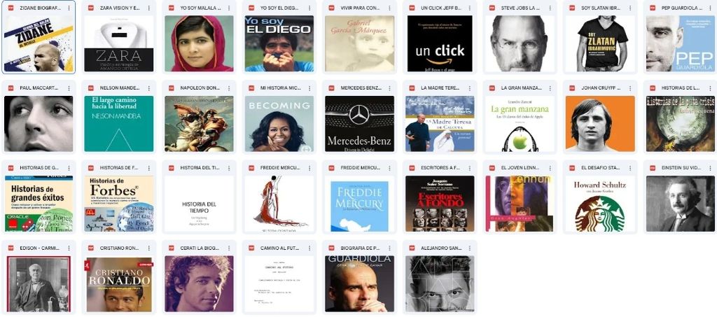Viewport: 717px width, 317px height.
Task: Open three-dot menu for CERATI LA BIOGRAFIA
Action: tap(229, 248)
